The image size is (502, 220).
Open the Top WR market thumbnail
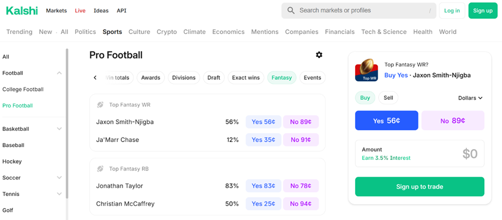click(366, 70)
